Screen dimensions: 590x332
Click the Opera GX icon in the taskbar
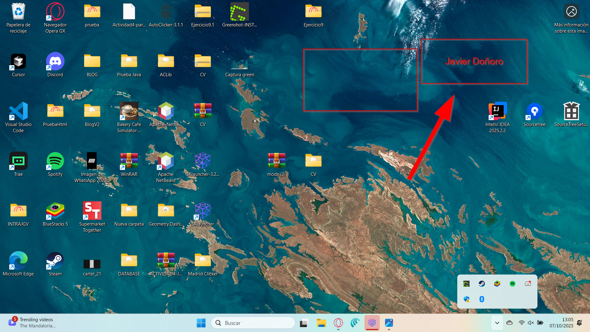click(x=338, y=323)
